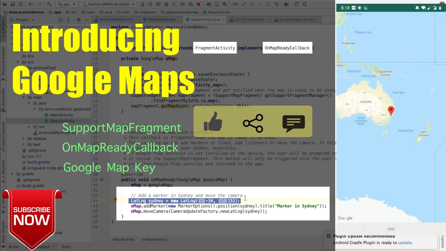Viewport: 446px width, 251px height.
Task: Click the Google logo on phone map
Action: tap(345, 218)
